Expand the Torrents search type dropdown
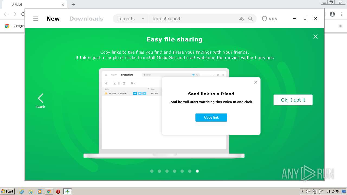This screenshot has height=195, width=347. coord(131,19)
